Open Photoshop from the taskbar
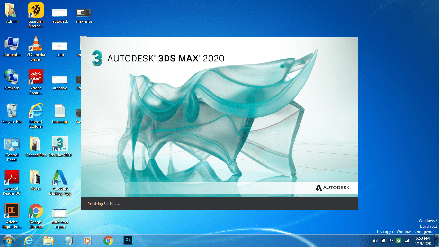The image size is (439, 247). click(128, 241)
